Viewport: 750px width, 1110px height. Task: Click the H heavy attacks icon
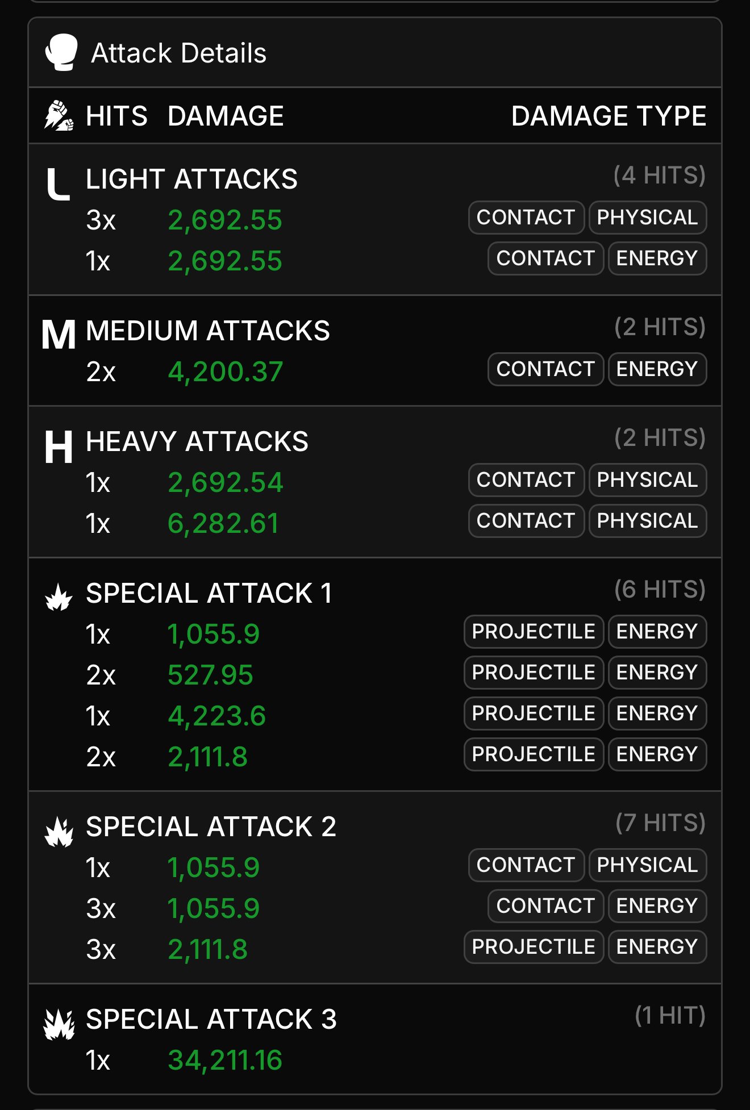click(59, 446)
